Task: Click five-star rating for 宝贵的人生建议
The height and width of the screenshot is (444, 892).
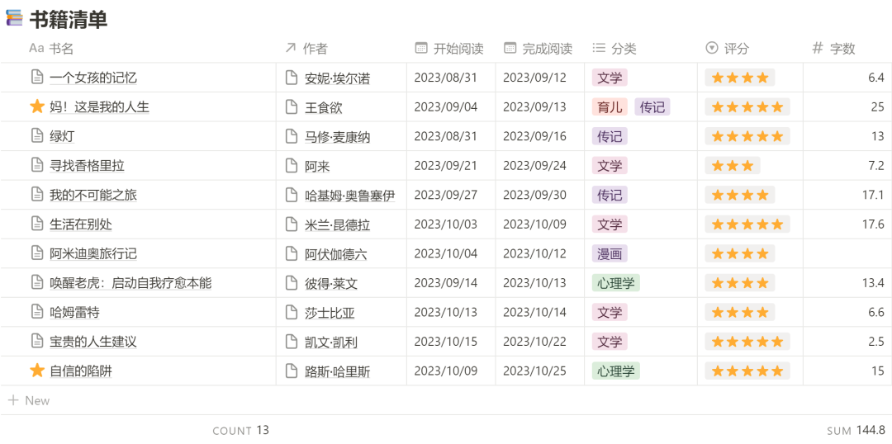Action: tap(747, 342)
